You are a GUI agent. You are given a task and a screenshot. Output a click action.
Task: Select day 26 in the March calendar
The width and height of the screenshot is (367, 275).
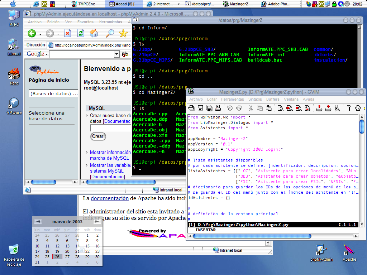click(57, 257)
